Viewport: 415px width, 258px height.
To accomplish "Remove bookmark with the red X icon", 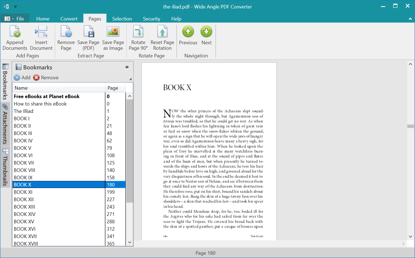I will (x=36, y=77).
